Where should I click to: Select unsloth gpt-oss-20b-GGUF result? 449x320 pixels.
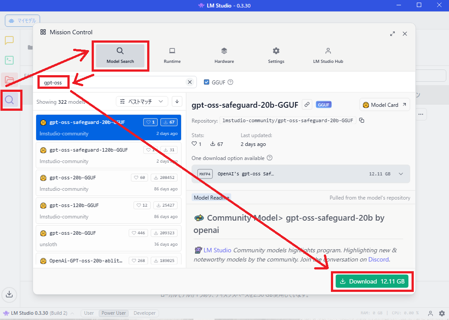coord(108,238)
